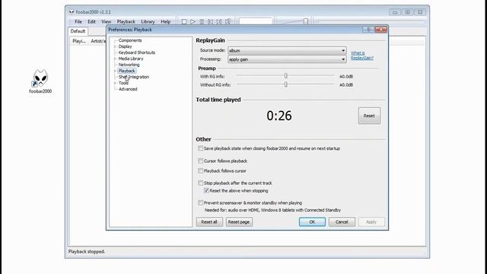Enable Prevent screensaver and monitor standby
The image size is (487, 274).
201,203
